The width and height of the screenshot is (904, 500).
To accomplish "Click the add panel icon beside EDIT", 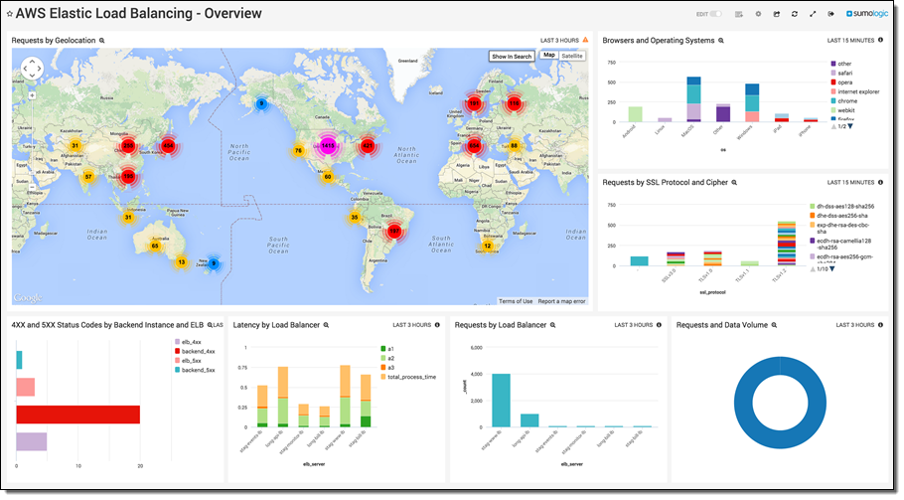I will [740, 14].
